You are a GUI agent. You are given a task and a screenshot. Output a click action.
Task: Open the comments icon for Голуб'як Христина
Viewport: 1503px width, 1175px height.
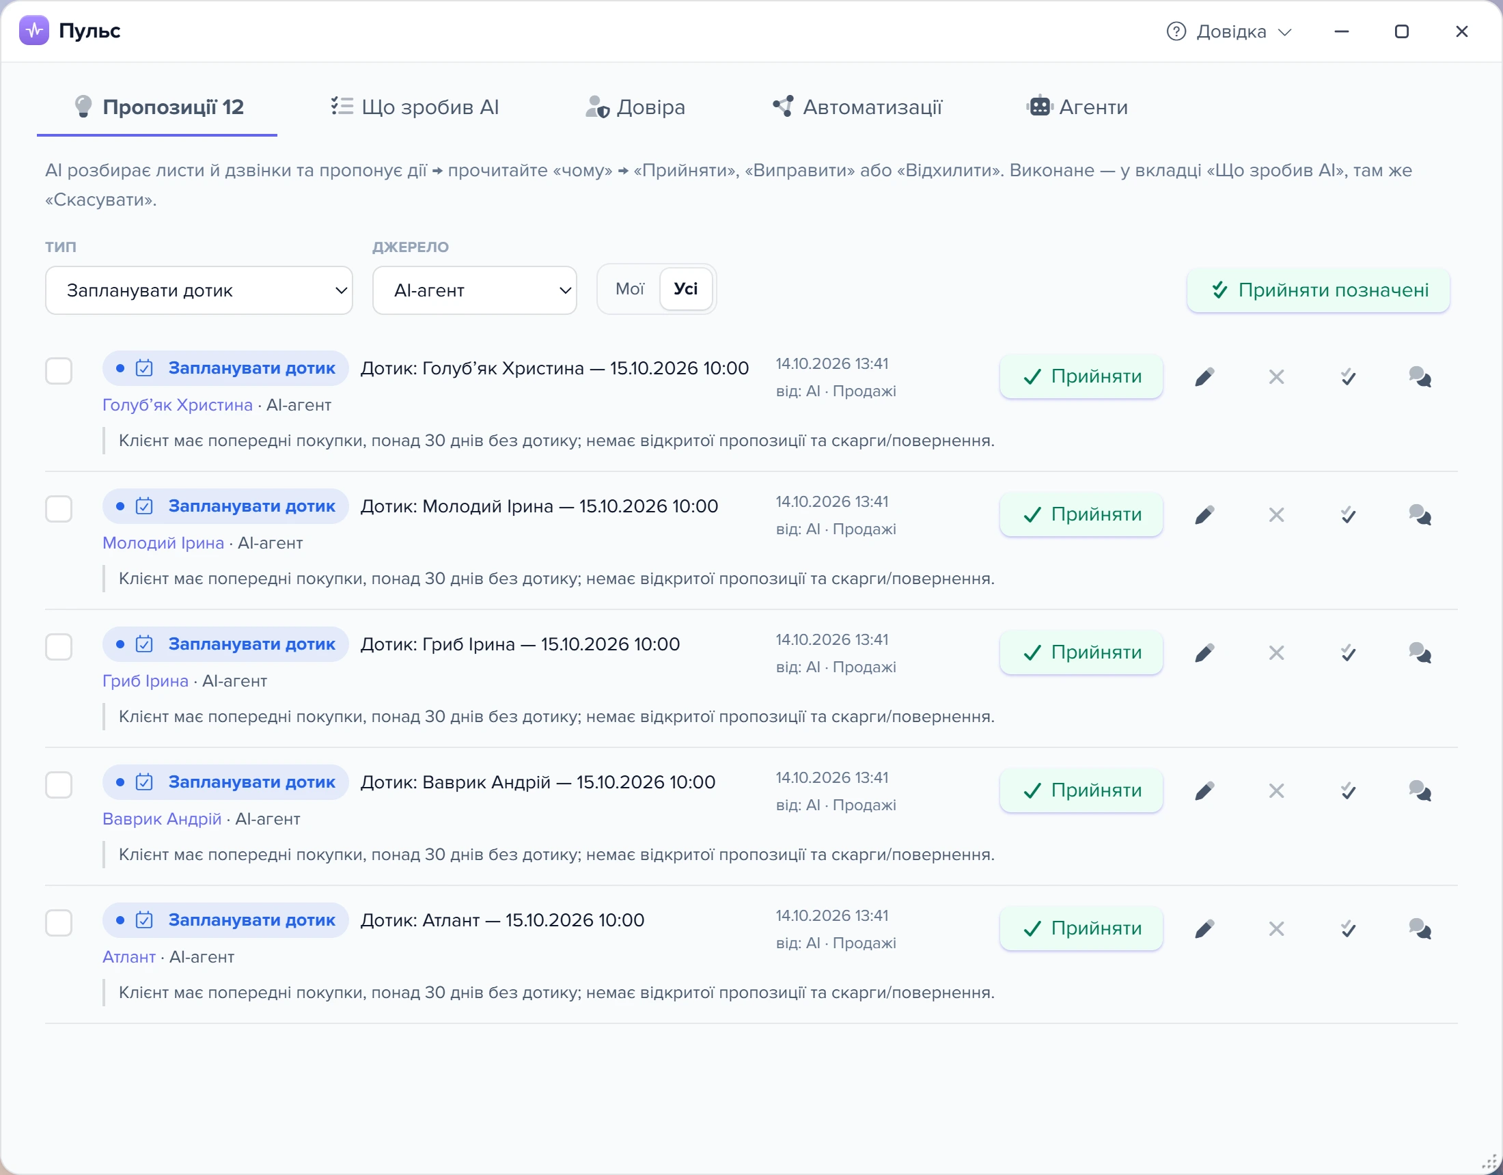click(1420, 376)
